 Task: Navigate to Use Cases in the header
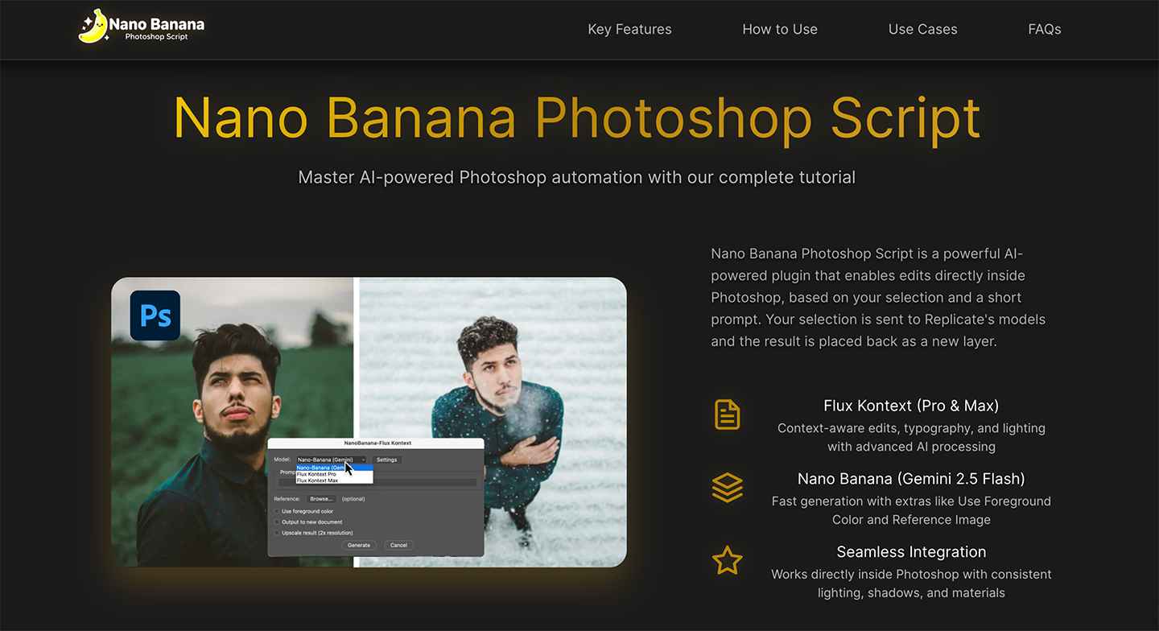coord(922,29)
